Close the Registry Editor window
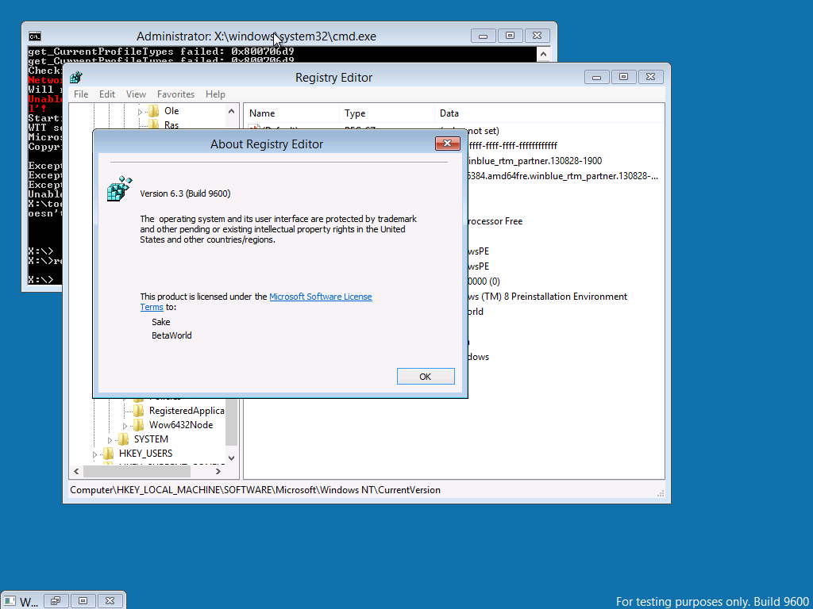This screenshot has height=609, width=813. point(651,77)
